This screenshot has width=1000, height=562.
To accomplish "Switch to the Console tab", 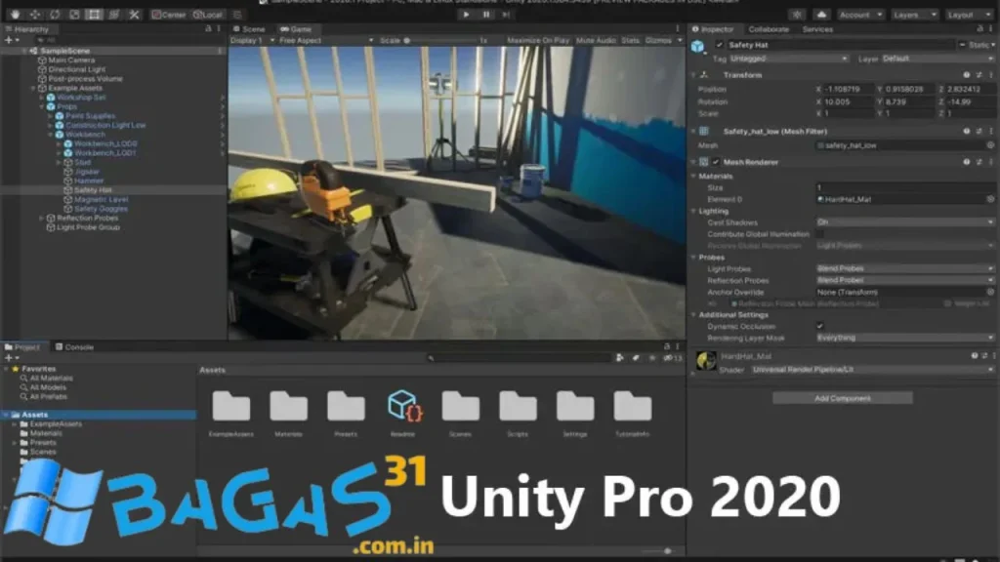I will click(x=74, y=346).
